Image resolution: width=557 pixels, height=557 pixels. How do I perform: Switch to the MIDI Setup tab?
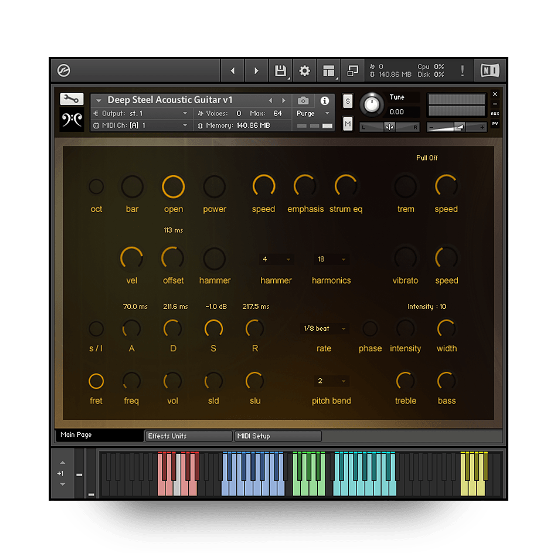click(x=278, y=436)
